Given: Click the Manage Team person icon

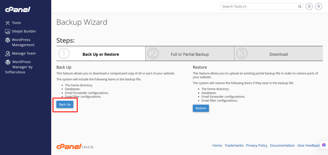Looking at the screenshot, I should (8, 54).
